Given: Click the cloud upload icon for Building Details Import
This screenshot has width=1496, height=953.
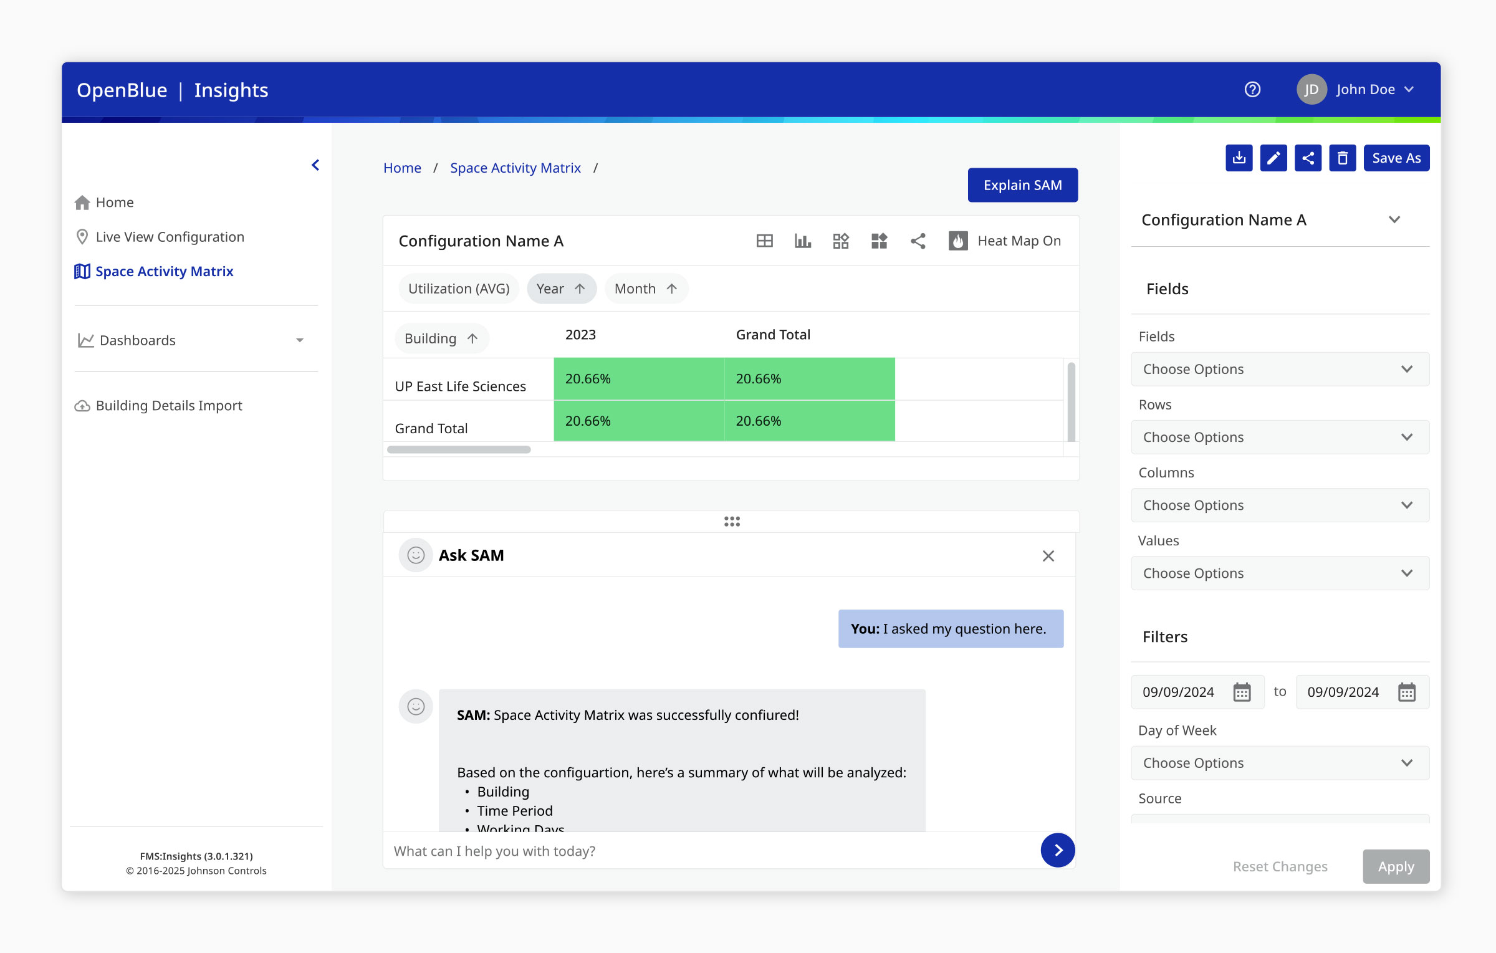Looking at the screenshot, I should click(x=82, y=406).
